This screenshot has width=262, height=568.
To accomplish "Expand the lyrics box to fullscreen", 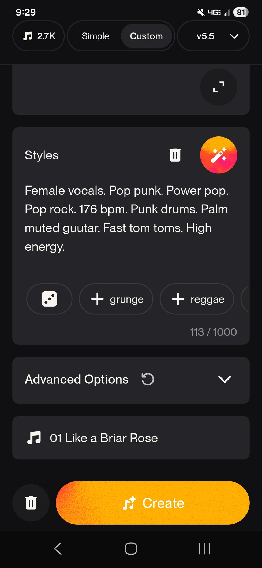I will [218, 87].
